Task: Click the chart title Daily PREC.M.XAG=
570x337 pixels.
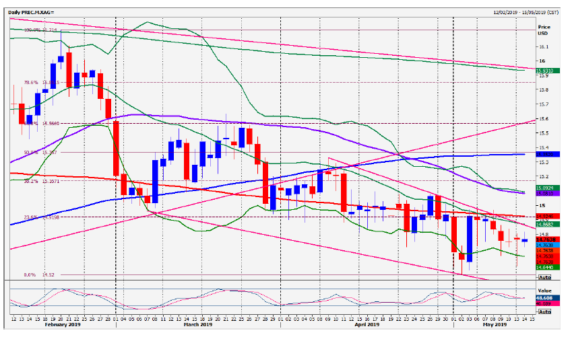Action: (x=31, y=12)
